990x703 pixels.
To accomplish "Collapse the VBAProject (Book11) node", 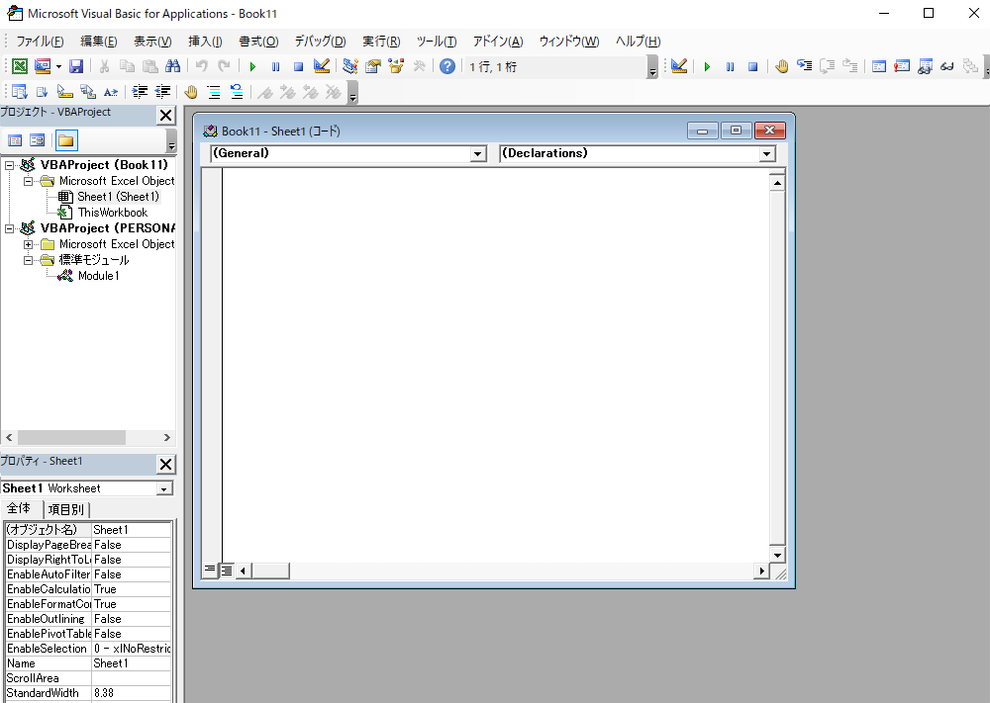I will click(10, 165).
